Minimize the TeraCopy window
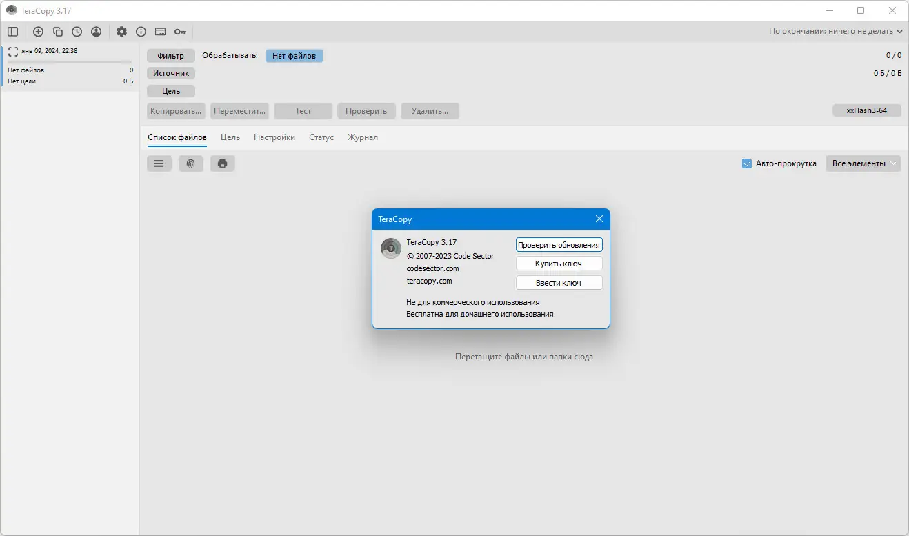 point(830,10)
